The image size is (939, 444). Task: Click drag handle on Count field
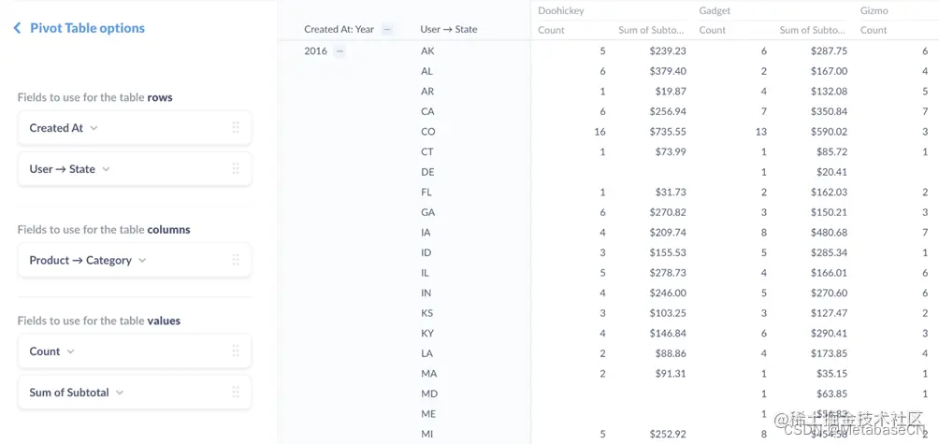coord(235,351)
